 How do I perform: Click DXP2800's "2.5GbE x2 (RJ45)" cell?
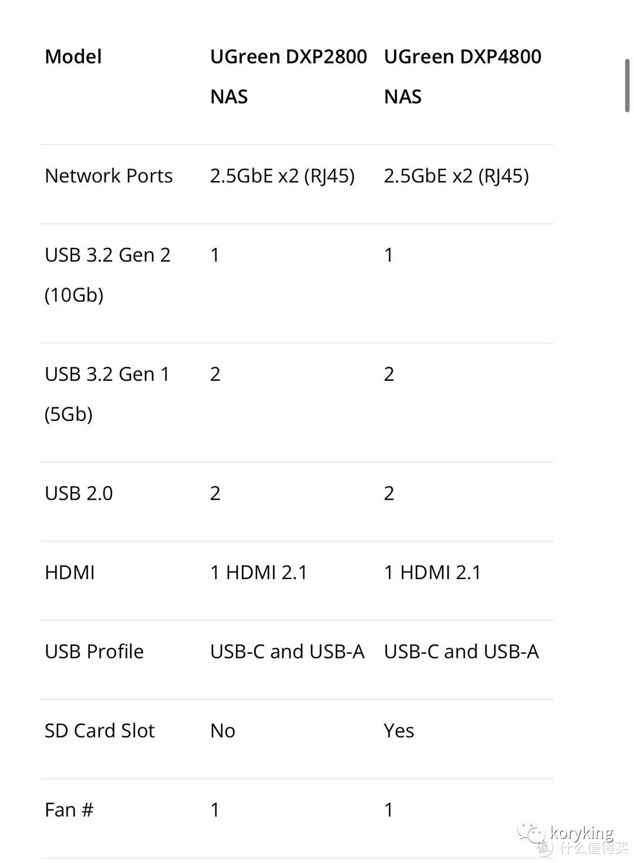click(x=282, y=176)
